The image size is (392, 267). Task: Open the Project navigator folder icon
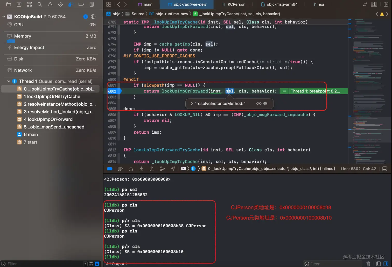pyautogui.click(x=9, y=4)
